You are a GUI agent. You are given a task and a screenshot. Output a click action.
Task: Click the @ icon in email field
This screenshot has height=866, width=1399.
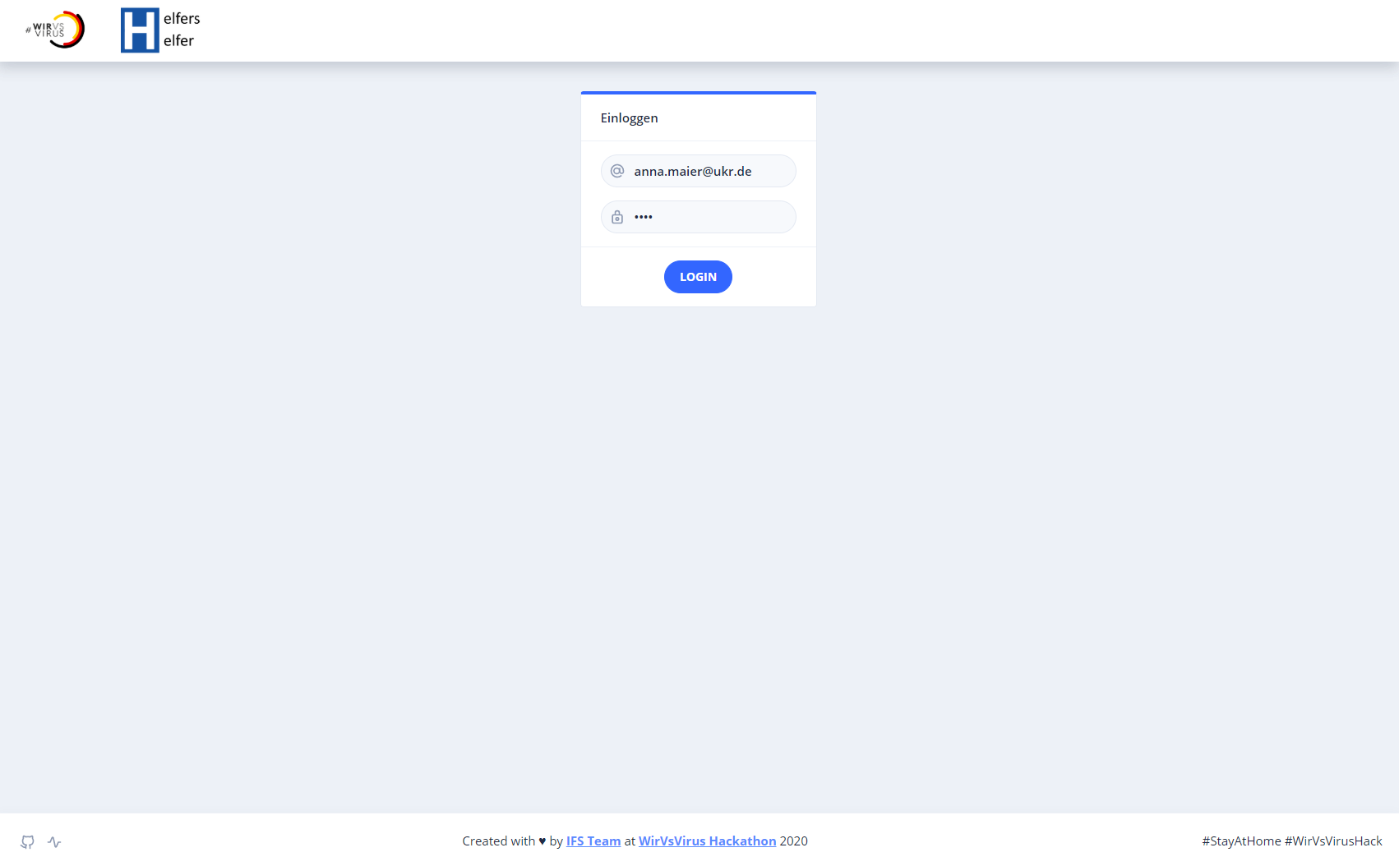[617, 171]
